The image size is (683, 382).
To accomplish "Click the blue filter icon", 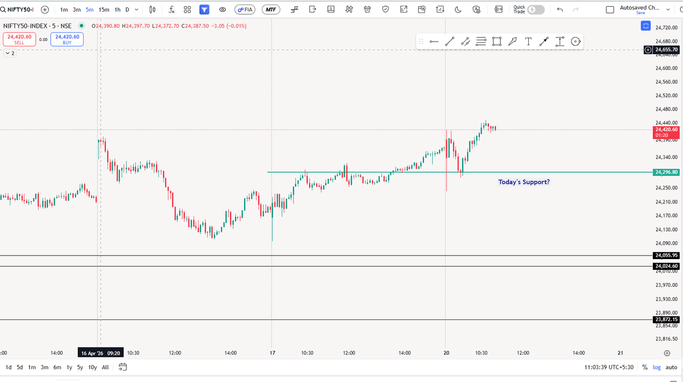I will point(204,10).
